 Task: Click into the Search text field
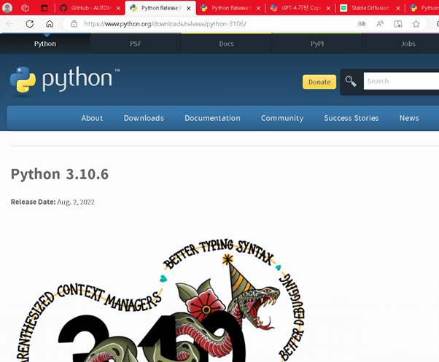[401, 81]
